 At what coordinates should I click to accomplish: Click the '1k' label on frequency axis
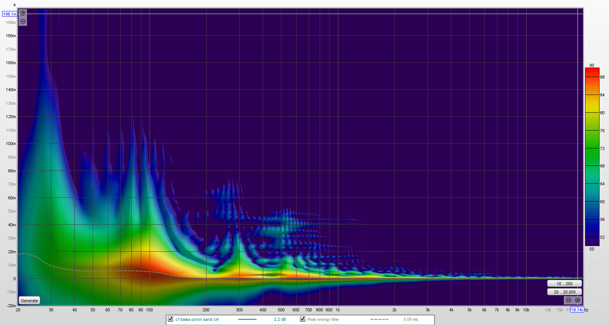(x=338, y=310)
